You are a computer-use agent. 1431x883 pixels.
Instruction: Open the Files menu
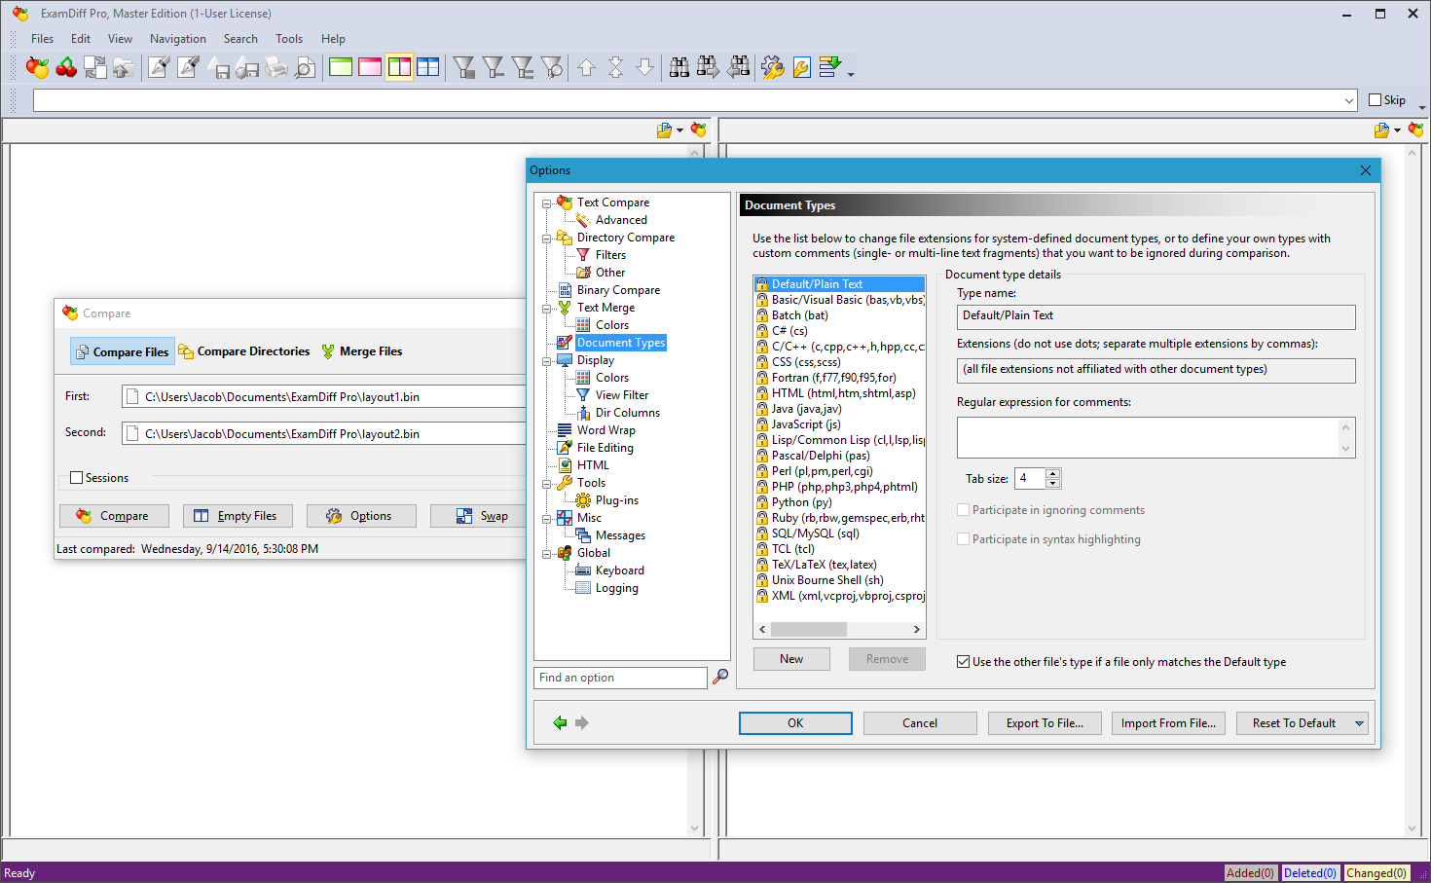[43, 39]
